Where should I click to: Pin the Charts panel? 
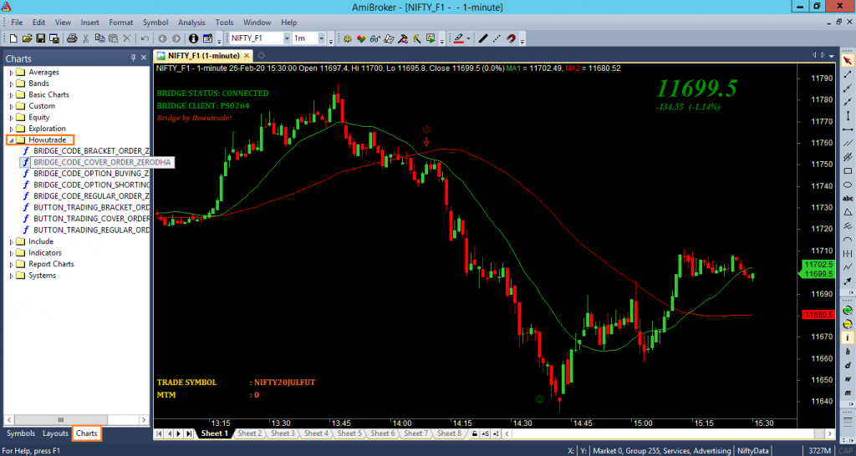point(133,58)
